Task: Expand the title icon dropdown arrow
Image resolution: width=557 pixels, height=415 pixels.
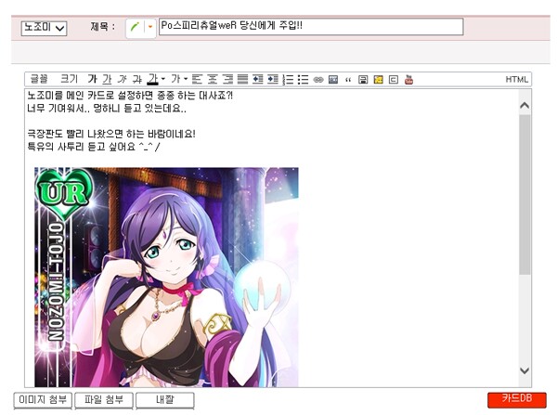Action: coord(150,27)
